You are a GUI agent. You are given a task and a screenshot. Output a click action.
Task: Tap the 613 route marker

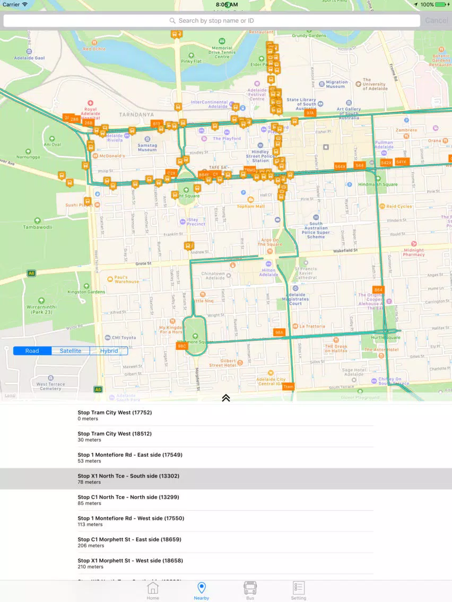157,123
